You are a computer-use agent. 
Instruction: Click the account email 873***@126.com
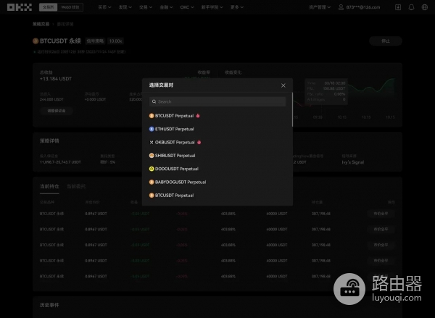[363, 7]
